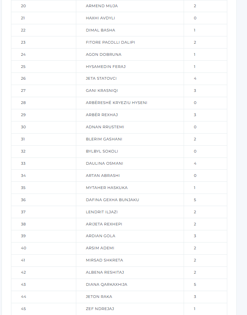Viewport: 247px width, 315px height.
Task: Select the Ardian Gola name cell
Action: point(101,236)
